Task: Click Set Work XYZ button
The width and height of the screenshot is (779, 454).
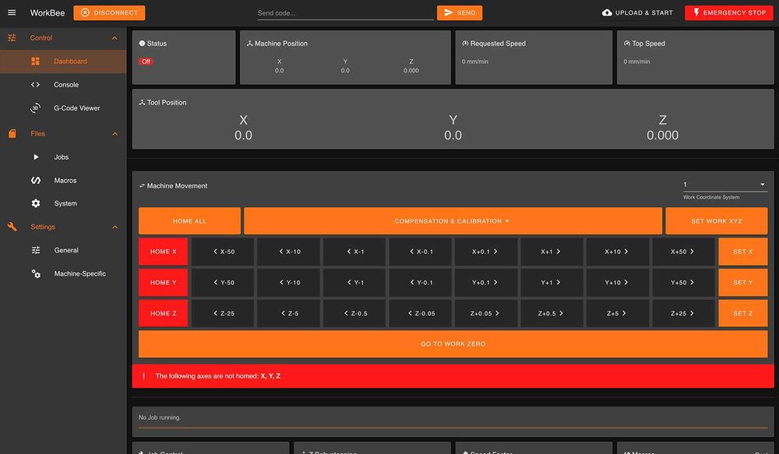Action: [717, 221]
